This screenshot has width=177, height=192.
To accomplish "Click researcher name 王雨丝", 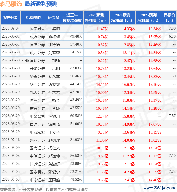I will tap(54, 180).
